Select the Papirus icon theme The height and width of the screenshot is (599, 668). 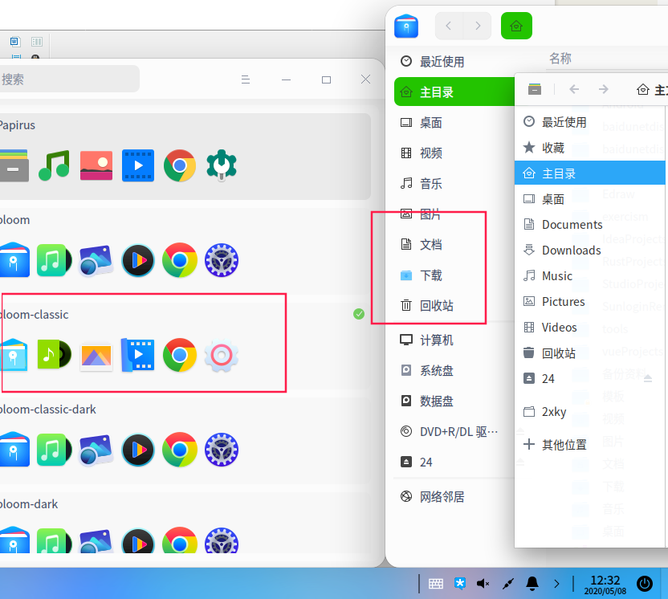pyautogui.click(x=184, y=157)
